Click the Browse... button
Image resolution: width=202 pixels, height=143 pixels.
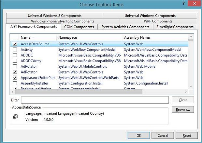click(x=183, y=110)
